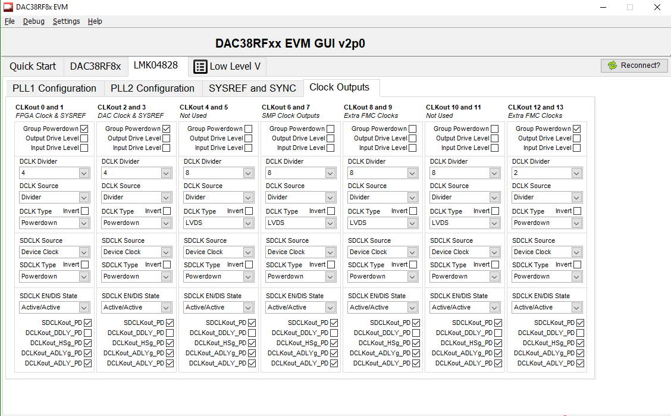Switch to the Quick Start tab
The image size is (671, 416).
pos(33,66)
